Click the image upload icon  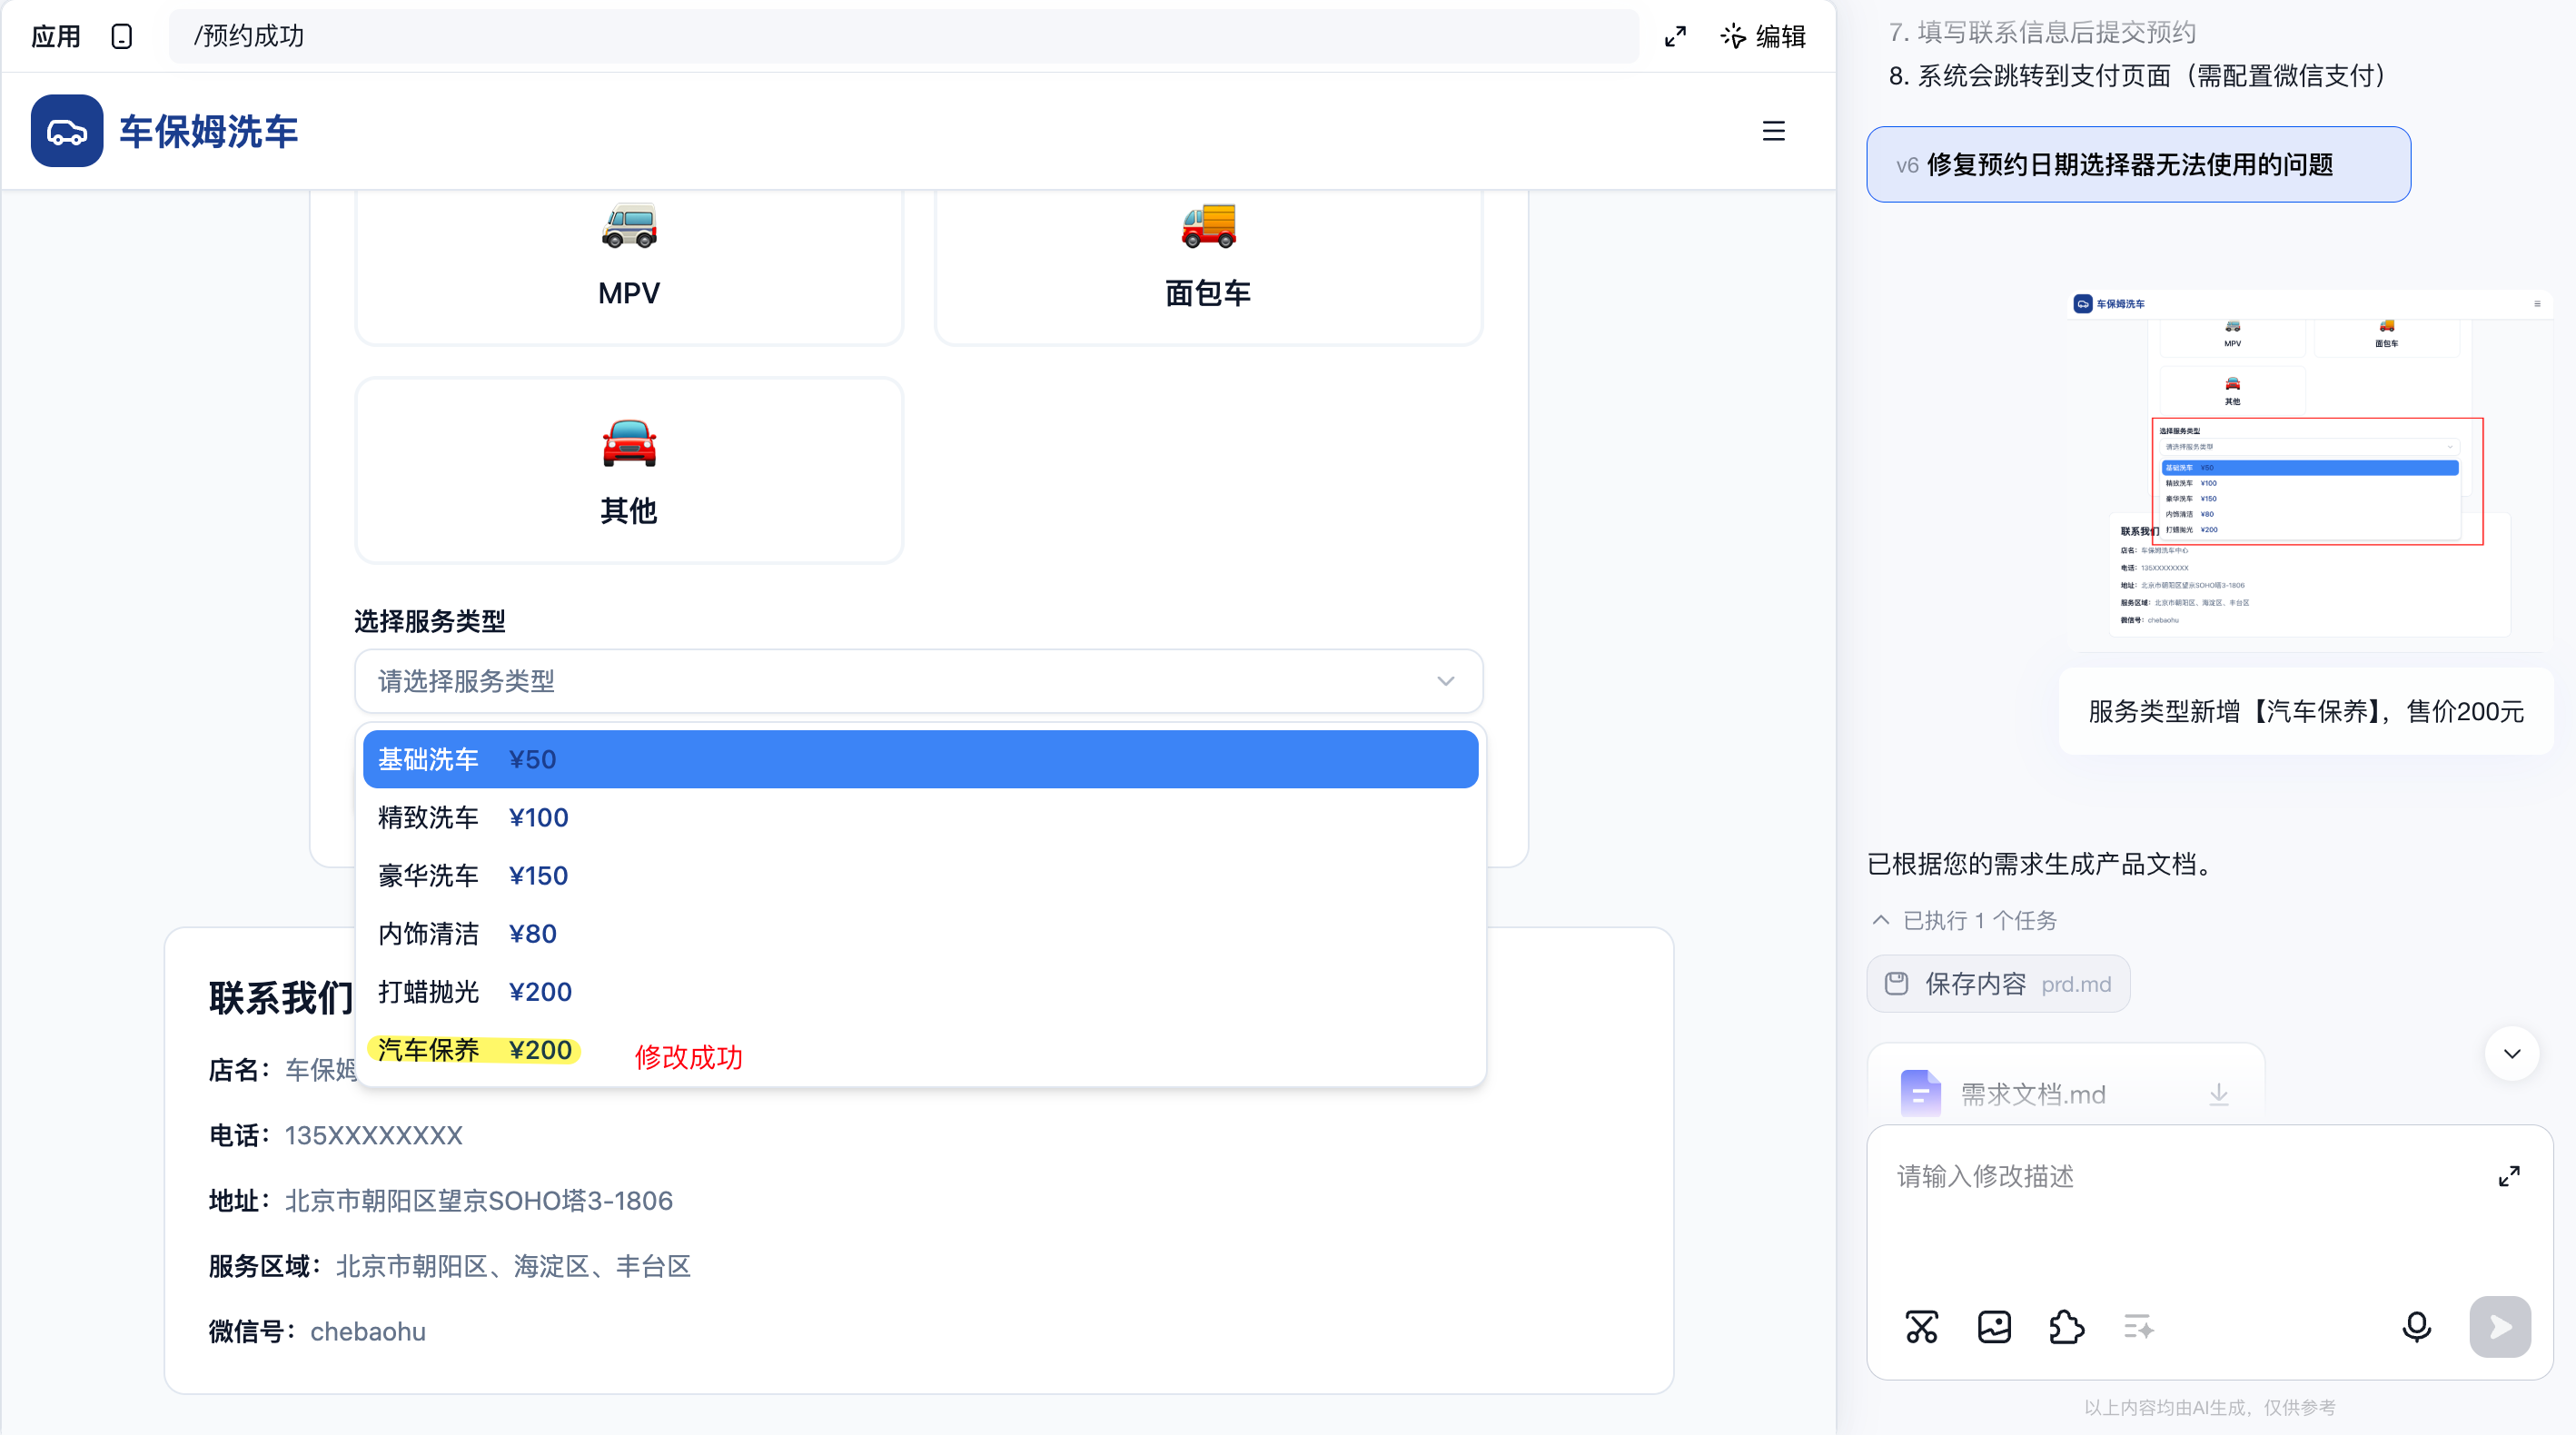coord(1994,1327)
